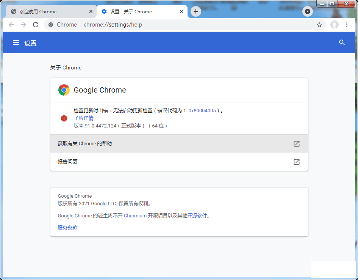Click the search settings magnifier icon

[342, 42]
